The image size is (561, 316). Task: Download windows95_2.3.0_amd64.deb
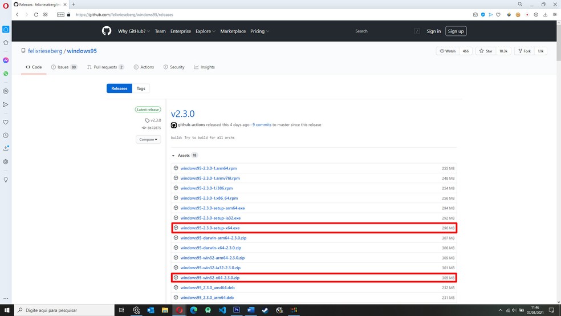point(208,287)
